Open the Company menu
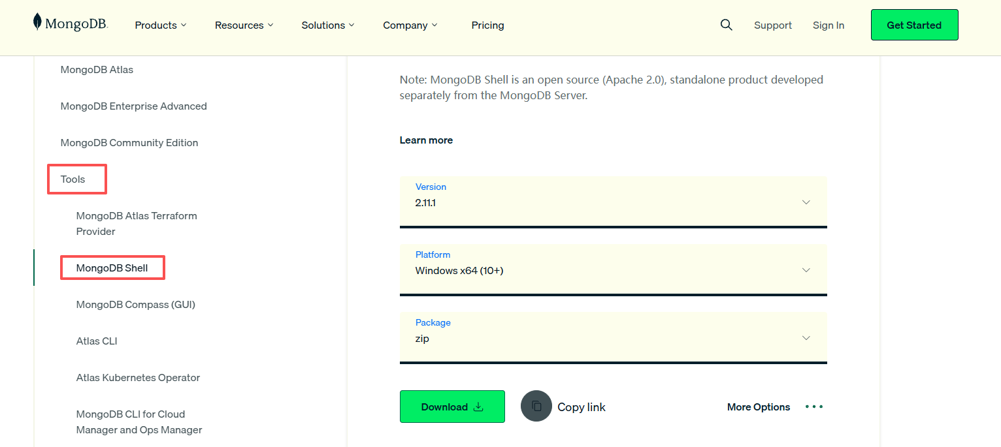Viewport: 1001px width, 447px height. (x=410, y=25)
